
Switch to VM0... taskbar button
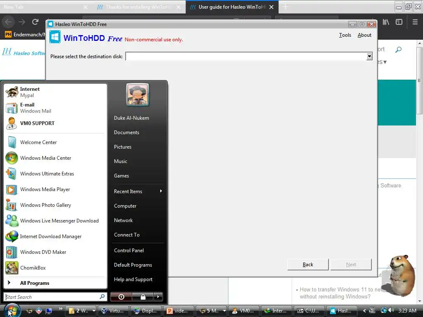pos(244,310)
